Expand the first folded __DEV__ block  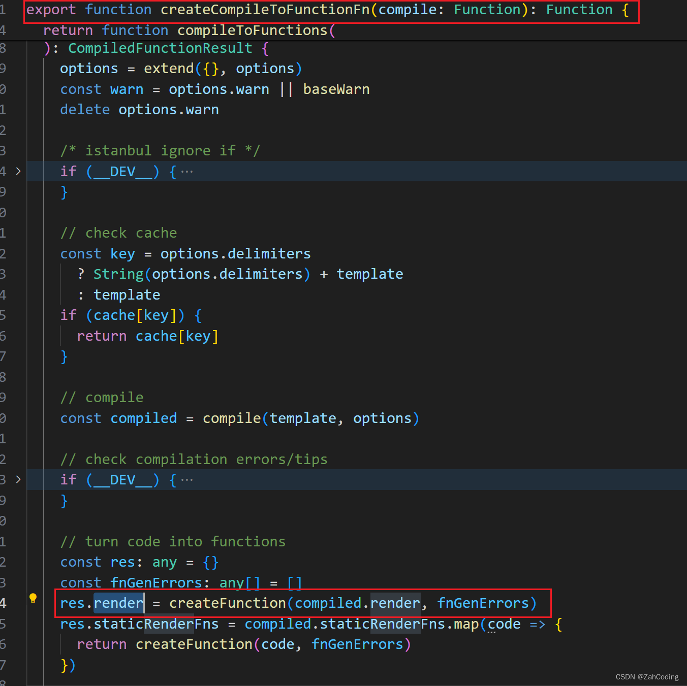coord(18,171)
